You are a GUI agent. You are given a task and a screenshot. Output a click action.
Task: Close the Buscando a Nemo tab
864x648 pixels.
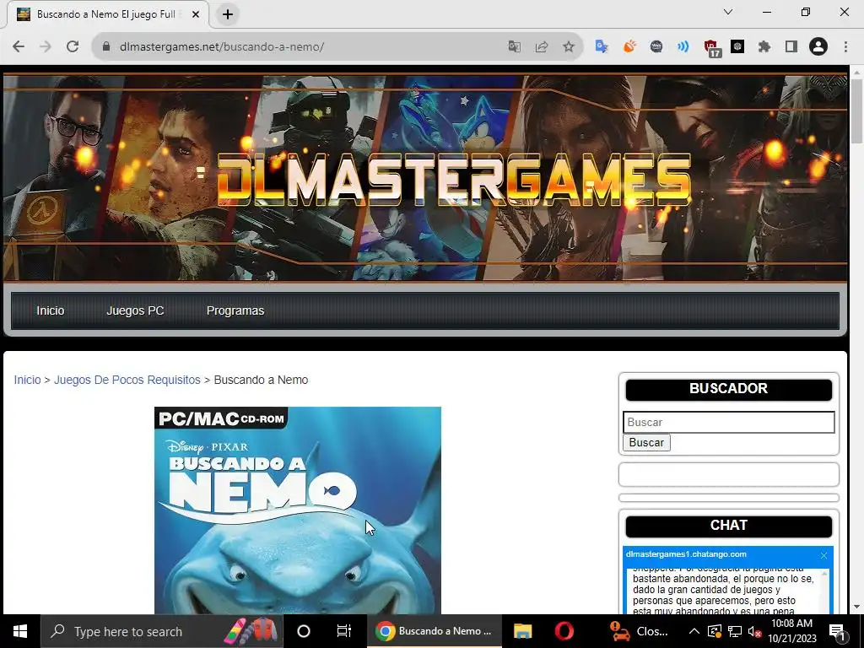(196, 14)
